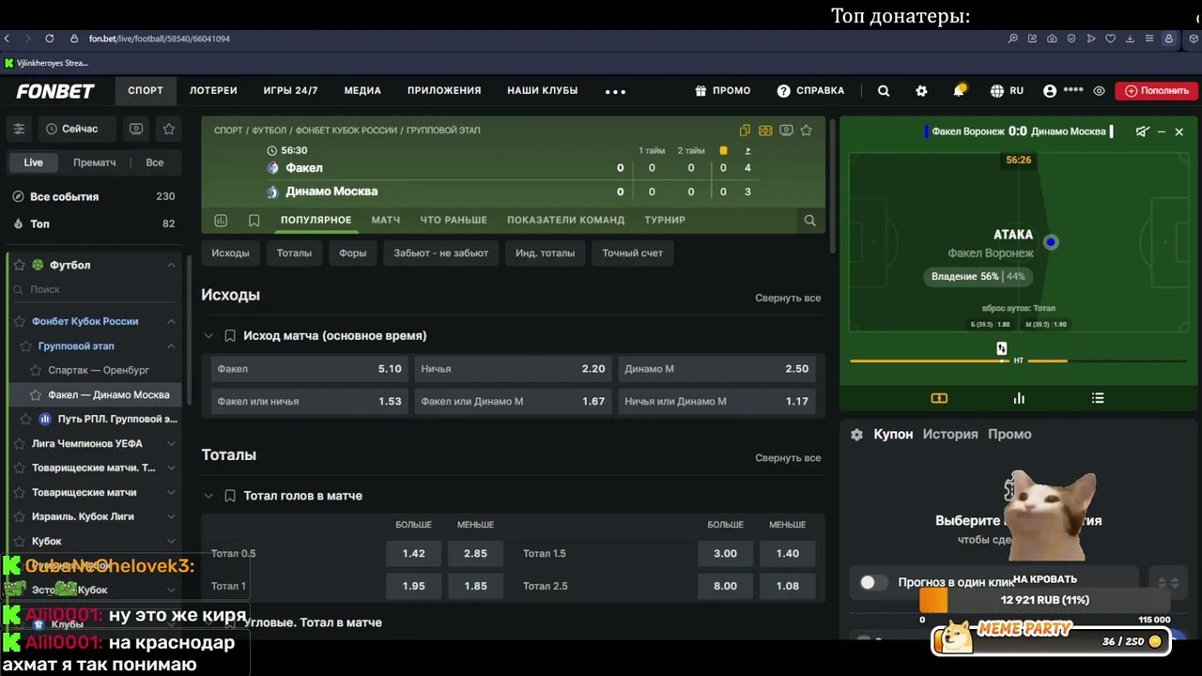Open the user account profile icon

pos(1050,91)
